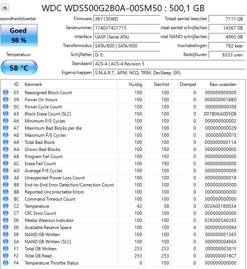Click the ID column header
The width and height of the screenshot is (247, 269).
tap(16, 84)
